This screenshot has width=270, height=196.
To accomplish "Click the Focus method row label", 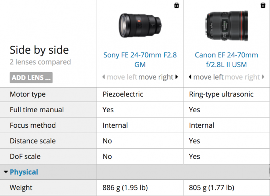I will point(33,125).
